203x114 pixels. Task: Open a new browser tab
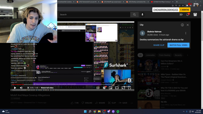click(177, 2)
